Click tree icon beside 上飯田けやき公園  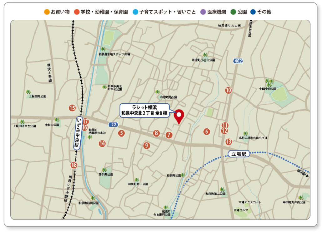pyautogui.click(x=23, y=122)
